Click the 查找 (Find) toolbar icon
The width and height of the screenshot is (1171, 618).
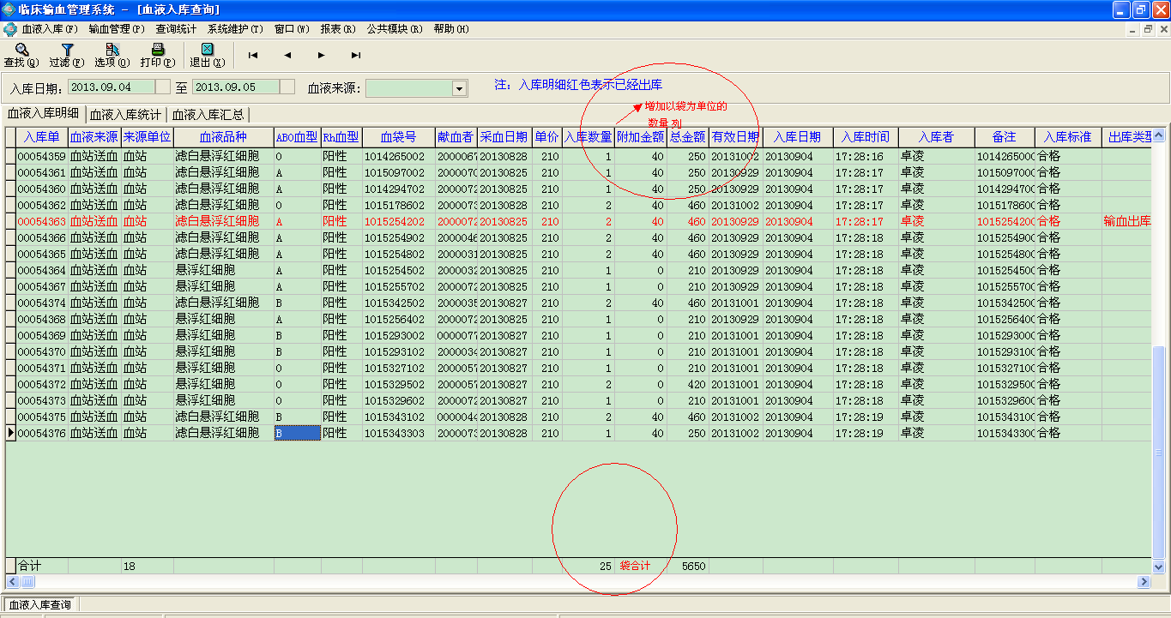point(21,55)
